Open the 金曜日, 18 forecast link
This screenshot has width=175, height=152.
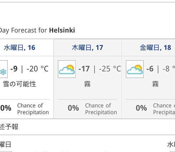(155, 48)
